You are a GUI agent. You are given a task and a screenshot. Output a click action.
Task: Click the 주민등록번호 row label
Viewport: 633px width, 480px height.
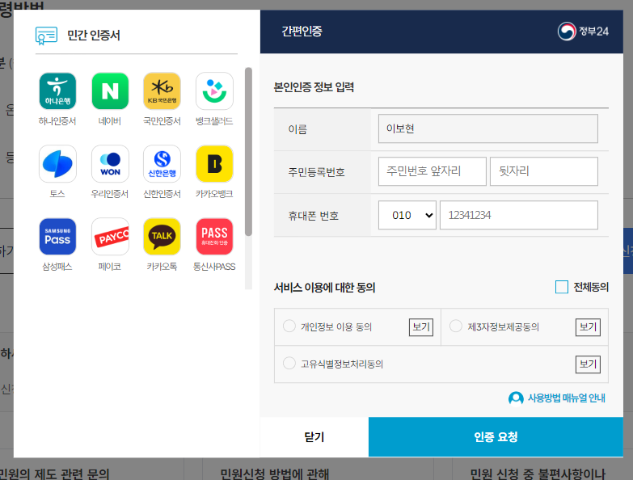[317, 173]
